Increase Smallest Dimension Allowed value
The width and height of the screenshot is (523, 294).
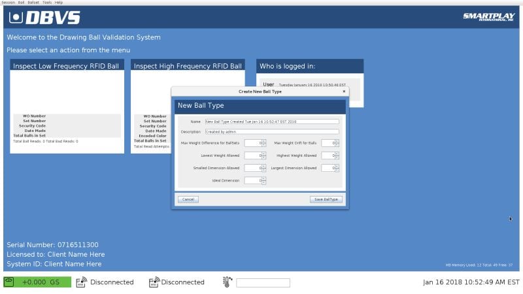[x=264, y=166]
